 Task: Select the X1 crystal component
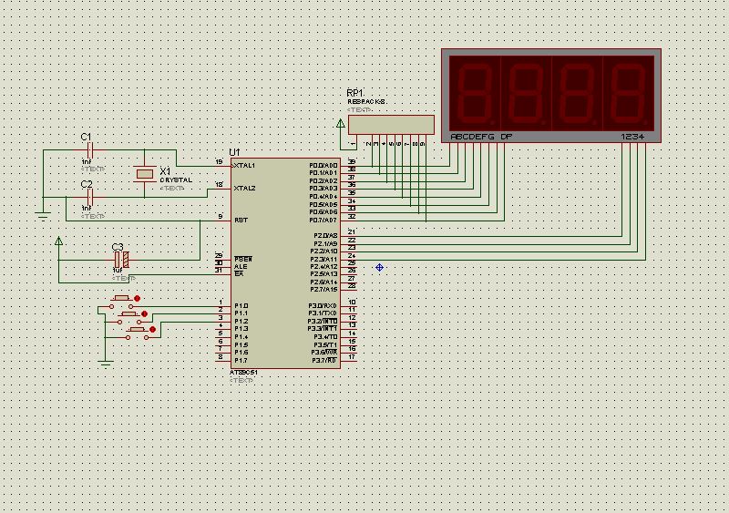tap(145, 174)
